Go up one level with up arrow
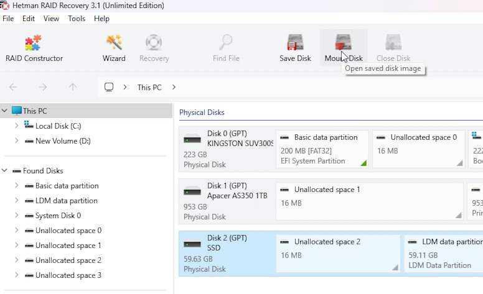 pyautogui.click(x=73, y=88)
